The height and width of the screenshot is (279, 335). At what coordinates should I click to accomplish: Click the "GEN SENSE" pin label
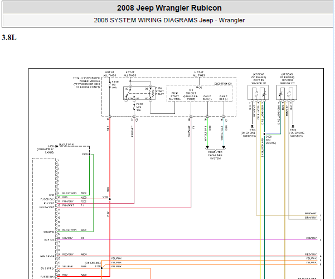pos(47,256)
